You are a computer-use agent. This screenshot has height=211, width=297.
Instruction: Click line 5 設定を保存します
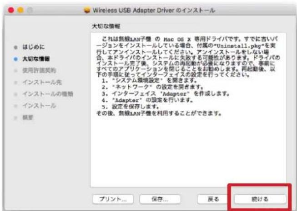click(131, 107)
